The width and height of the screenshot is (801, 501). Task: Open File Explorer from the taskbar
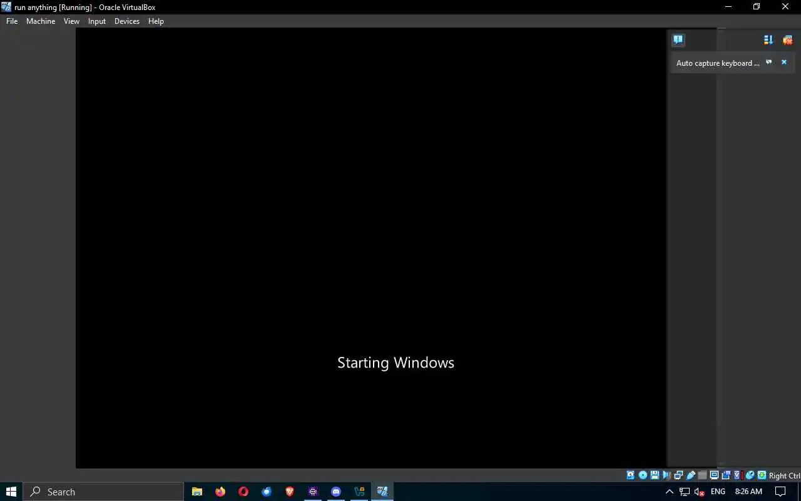pyautogui.click(x=197, y=492)
